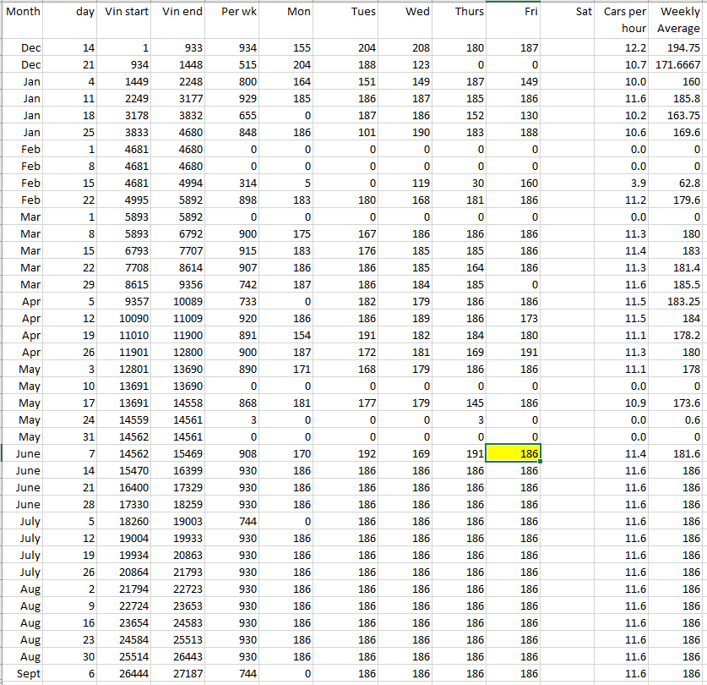This screenshot has width=707, height=685.
Task: Select the empty Sat header cell
Action: 570,12
